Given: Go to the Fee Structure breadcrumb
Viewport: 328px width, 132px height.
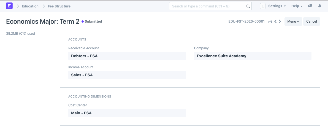Looking at the screenshot, I should coord(59,6).
